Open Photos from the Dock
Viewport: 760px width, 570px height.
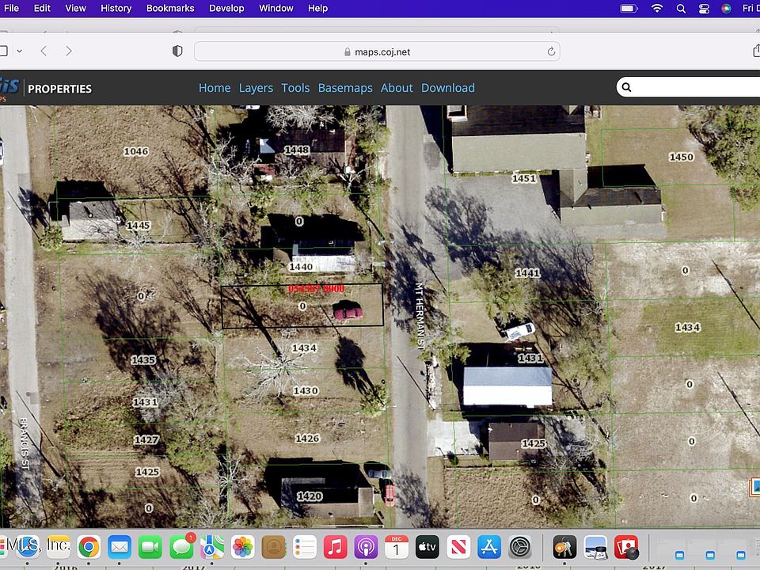242,548
